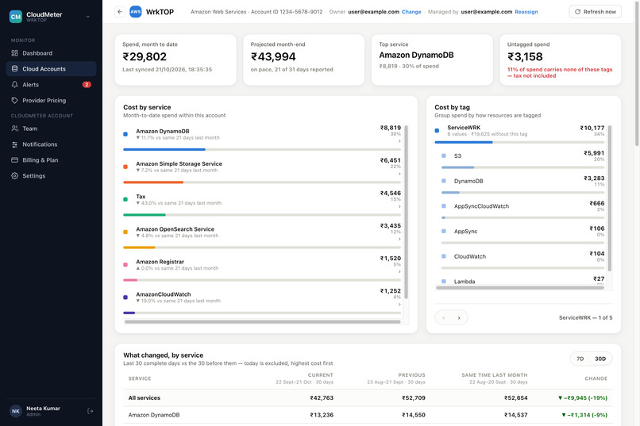
Task: Go to the previous tag page arrow
Action: pyautogui.click(x=444, y=317)
